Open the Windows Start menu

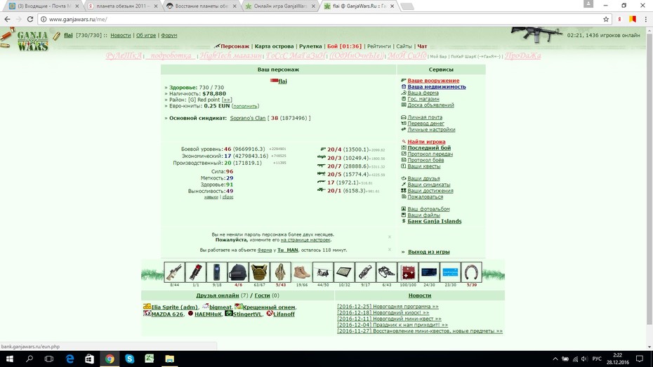coord(9,359)
